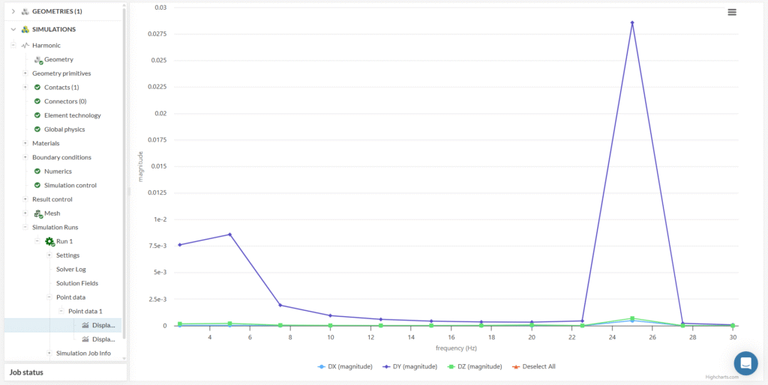The height and width of the screenshot is (385, 768).
Task: Expand the GEOMETRIES (1) section
Action: click(x=13, y=11)
